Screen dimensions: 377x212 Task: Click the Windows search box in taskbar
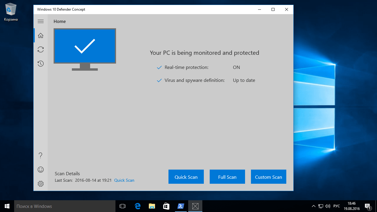click(65, 206)
